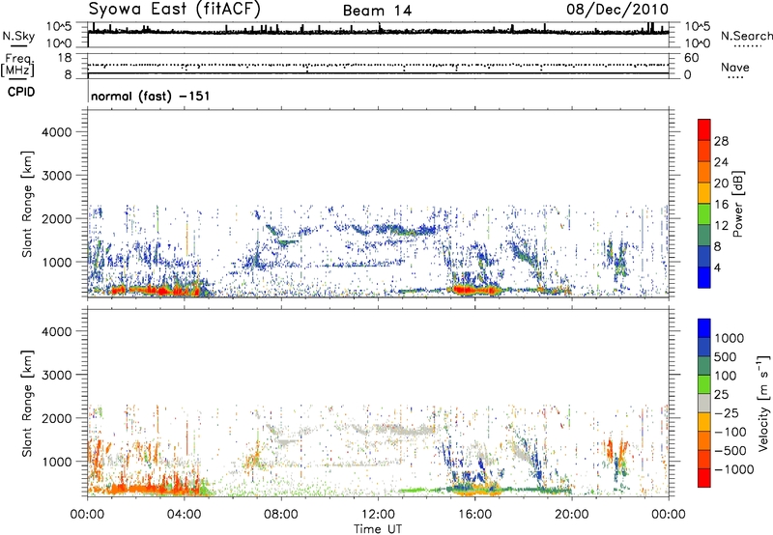Click the '60' Nave axis label
The image size is (773, 535).
click(x=692, y=58)
